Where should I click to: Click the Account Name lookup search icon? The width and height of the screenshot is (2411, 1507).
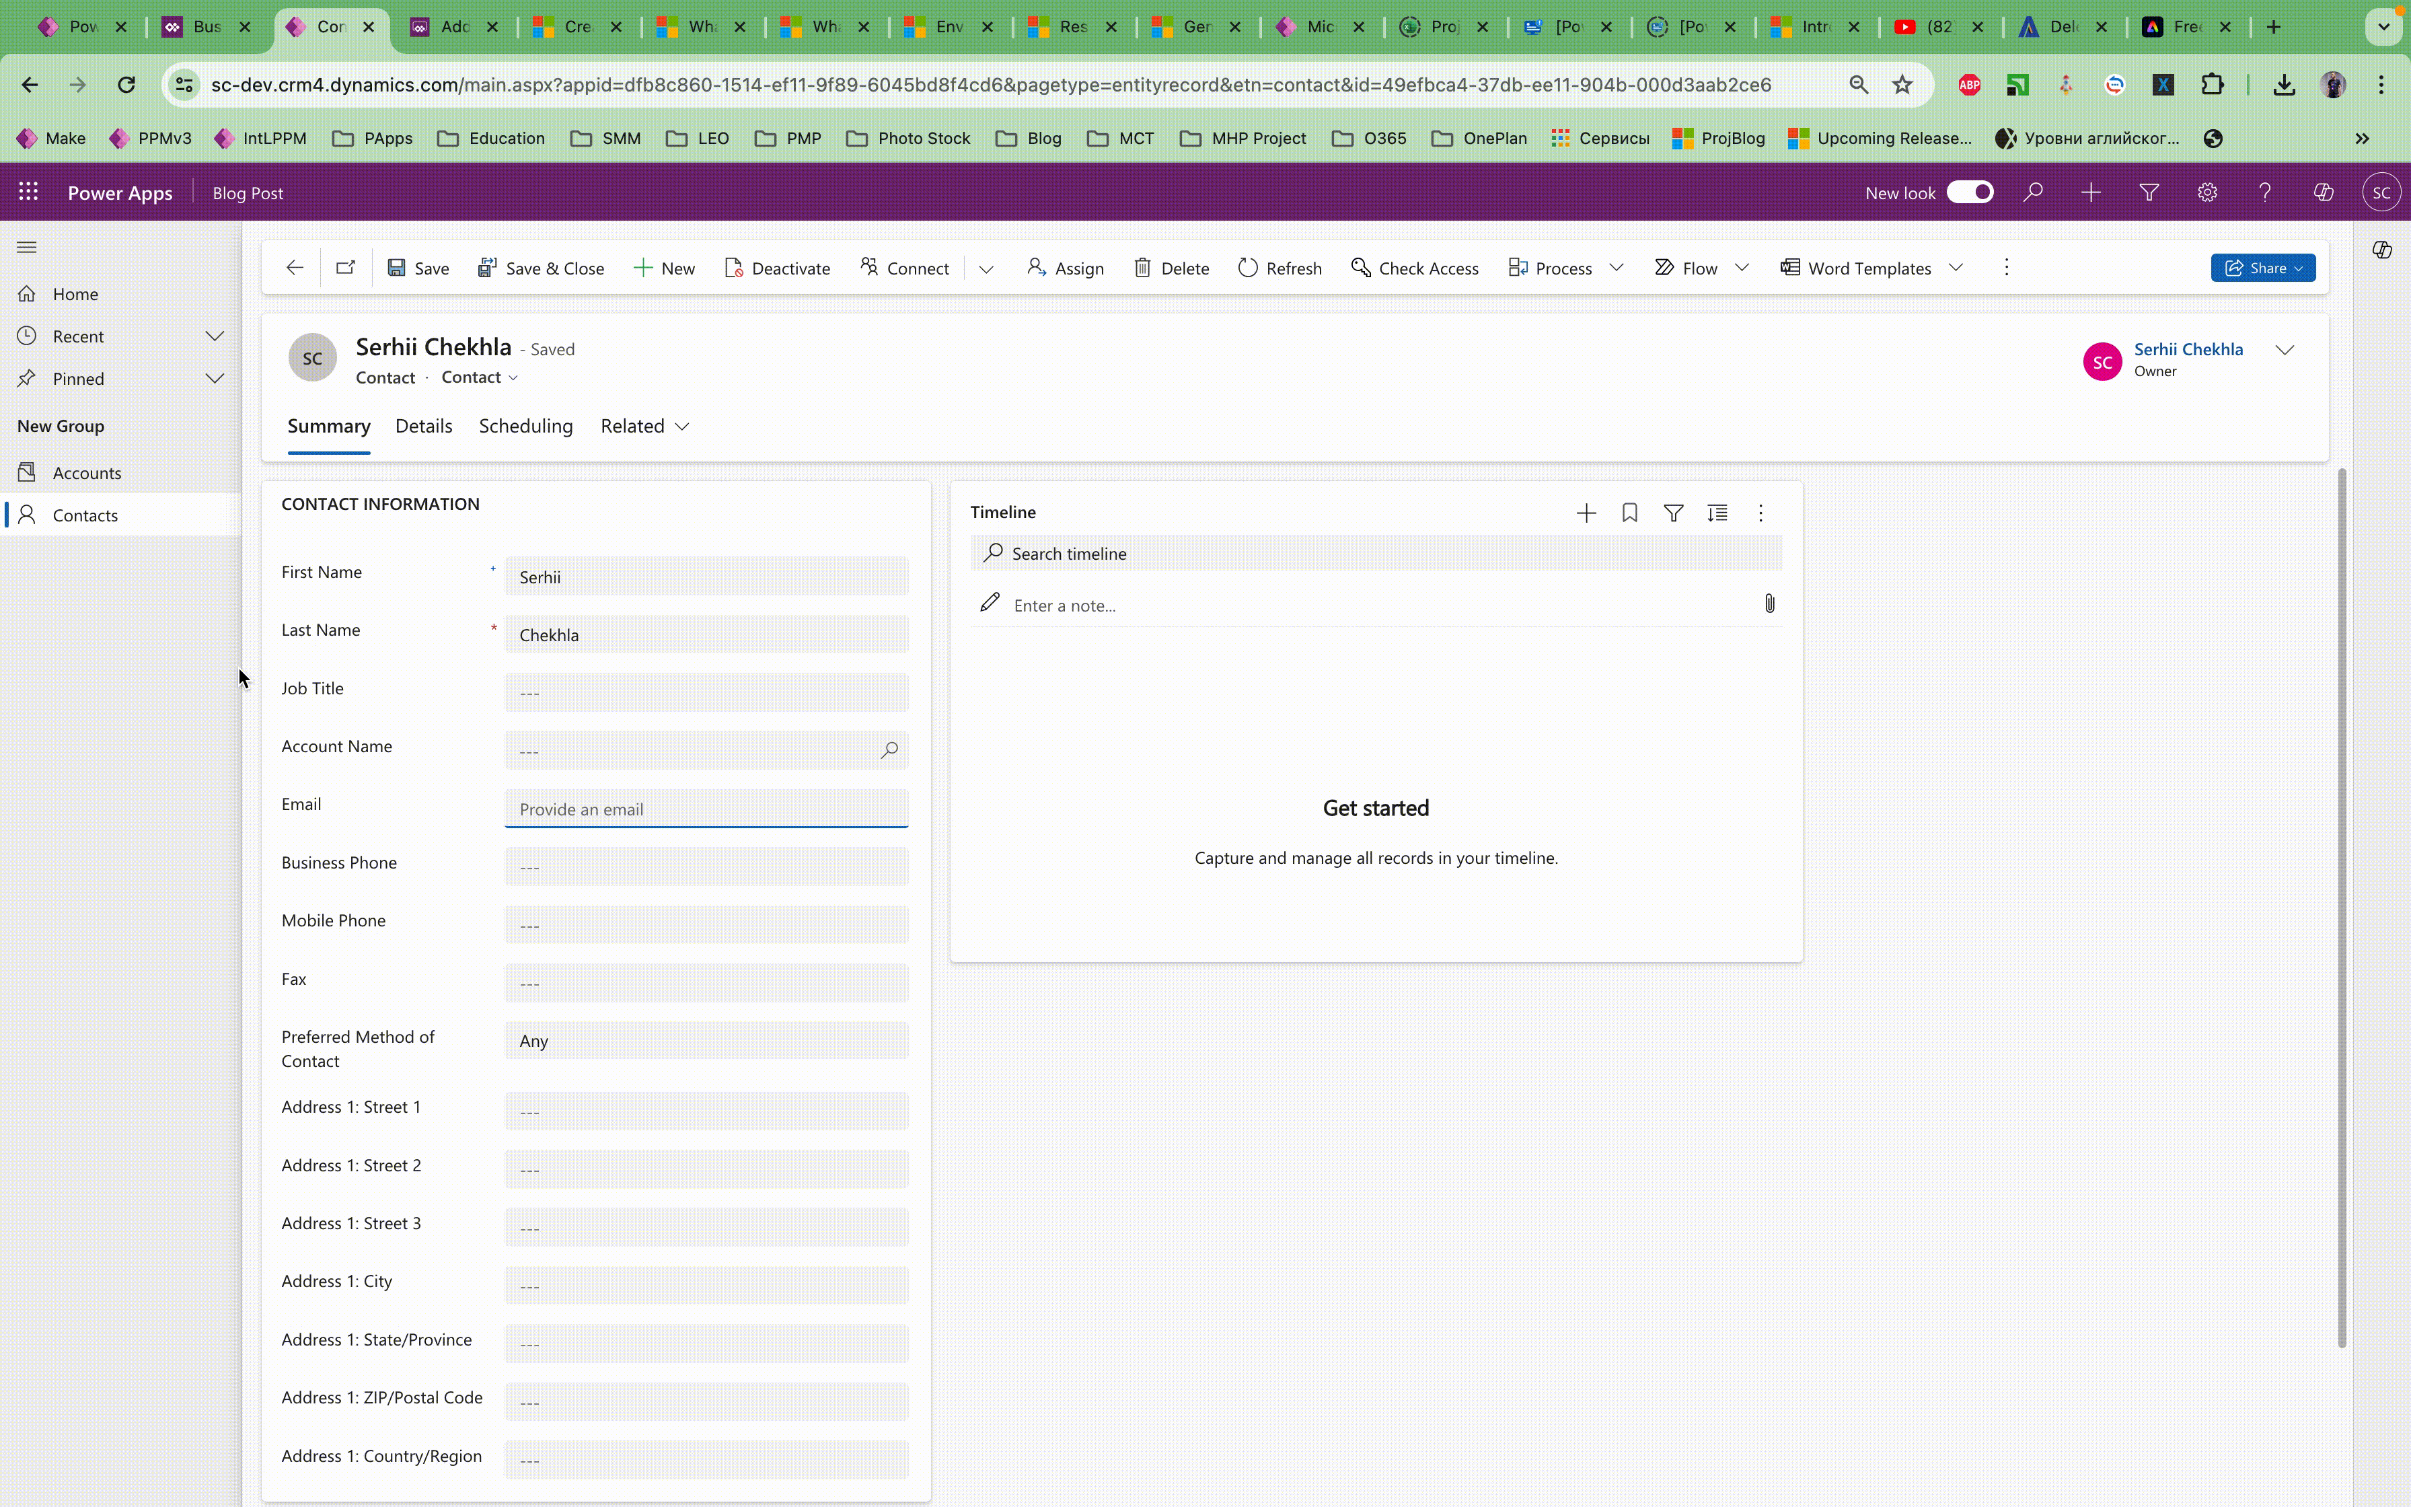pyautogui.click(x=889, y=749)
